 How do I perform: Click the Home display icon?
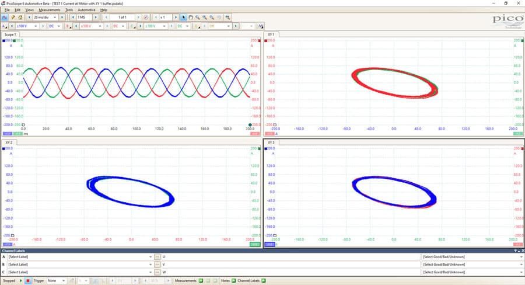(20, 17)
